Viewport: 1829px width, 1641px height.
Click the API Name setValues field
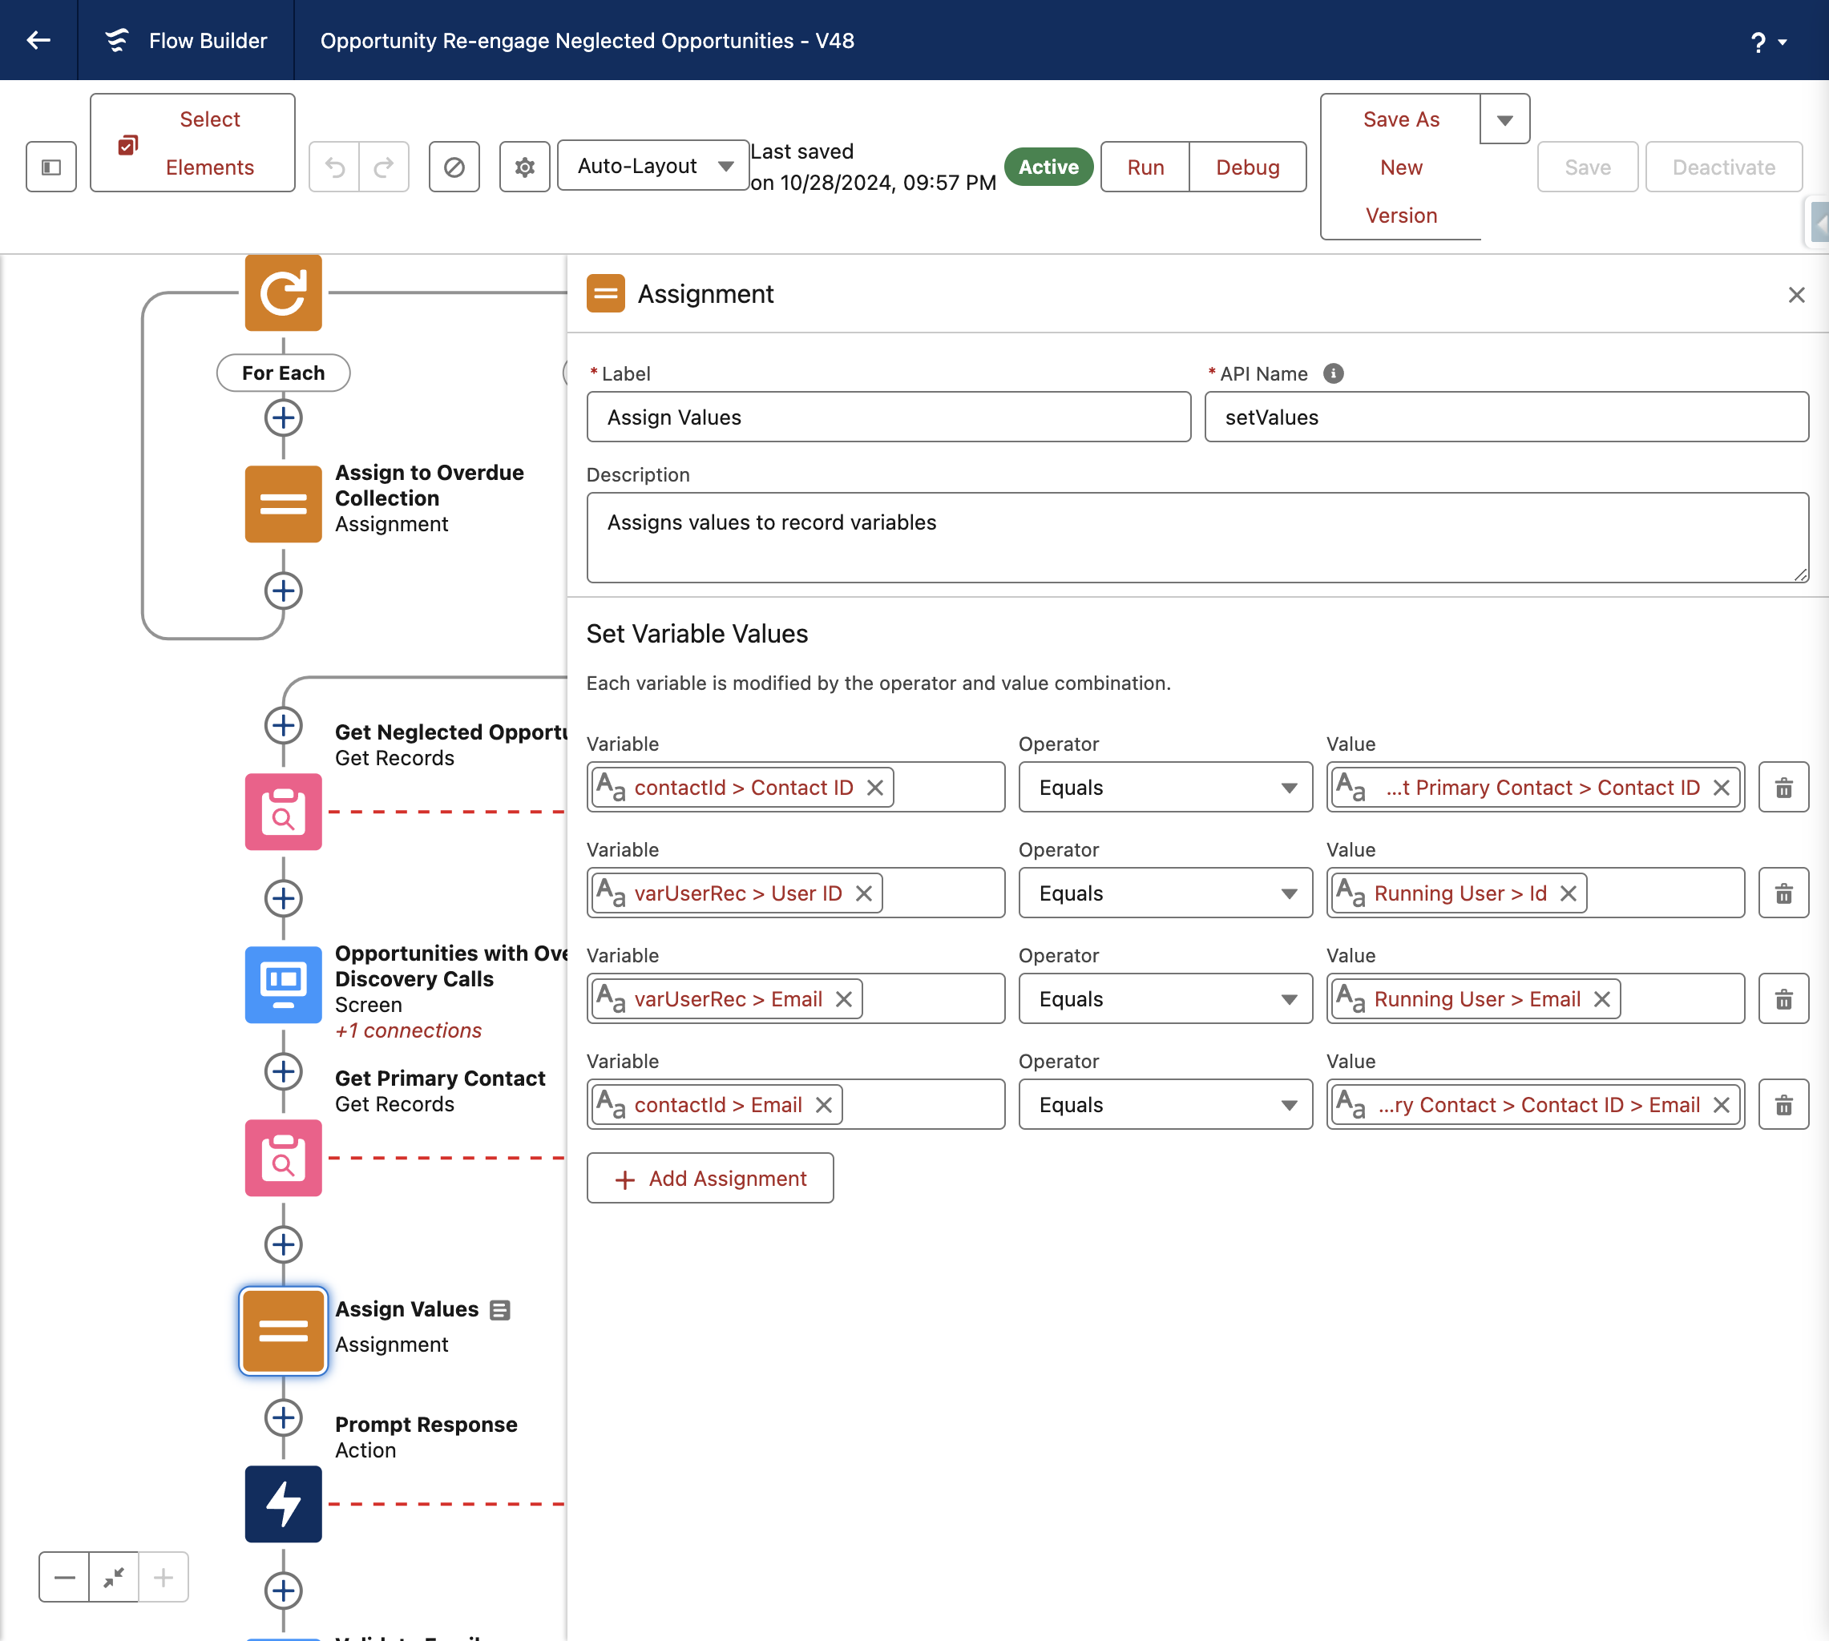pyautogui.click(x=1506, y=417)
